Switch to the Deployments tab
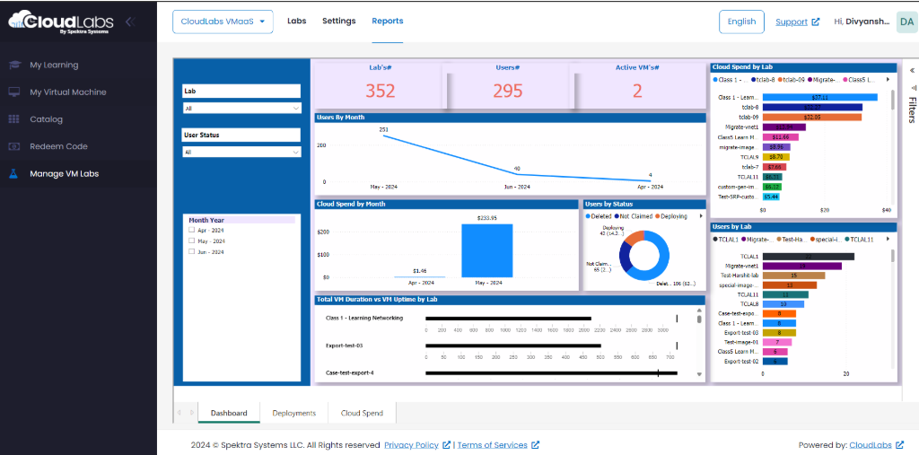Viewport: 919px width, 455px height. coord(294,413)
